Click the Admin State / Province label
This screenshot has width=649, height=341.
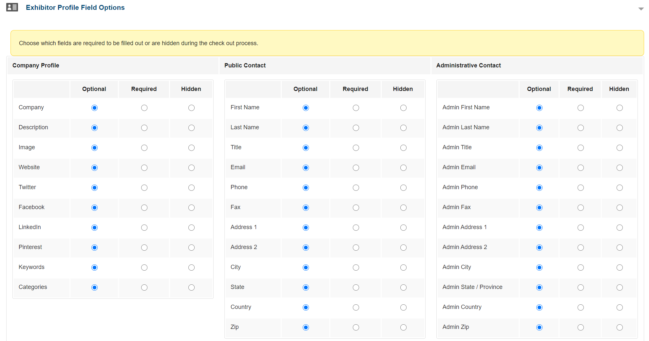[472, 287]
